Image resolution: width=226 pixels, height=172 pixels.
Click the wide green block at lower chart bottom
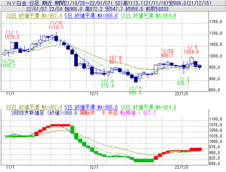144,160
